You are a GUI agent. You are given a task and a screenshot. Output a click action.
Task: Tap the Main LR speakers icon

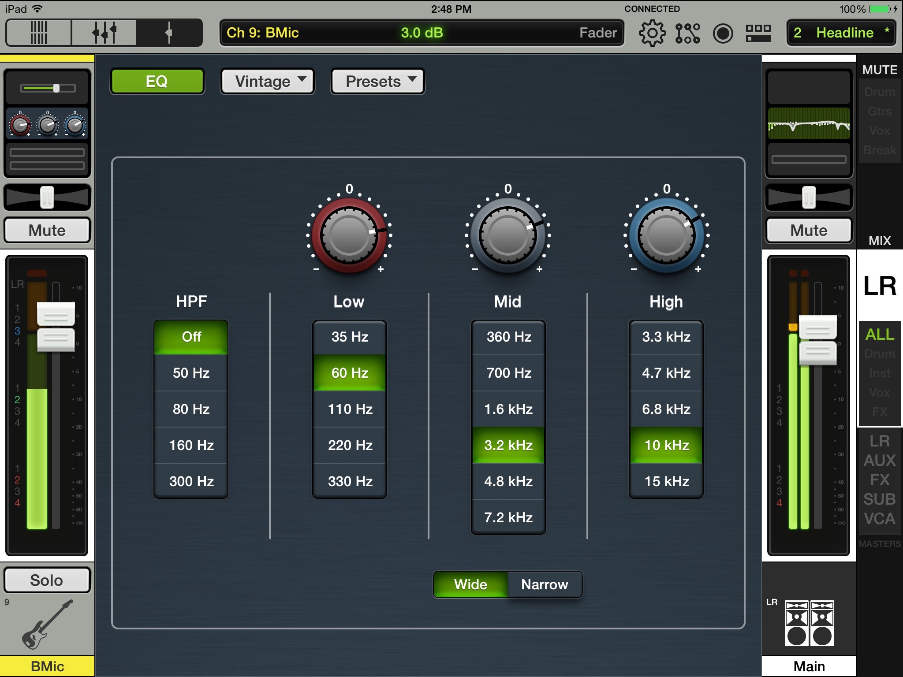coord(809,623)
